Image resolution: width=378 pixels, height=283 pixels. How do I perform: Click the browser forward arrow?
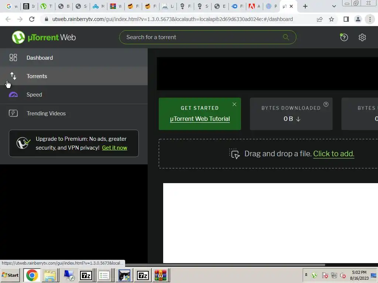click(20, 19)
